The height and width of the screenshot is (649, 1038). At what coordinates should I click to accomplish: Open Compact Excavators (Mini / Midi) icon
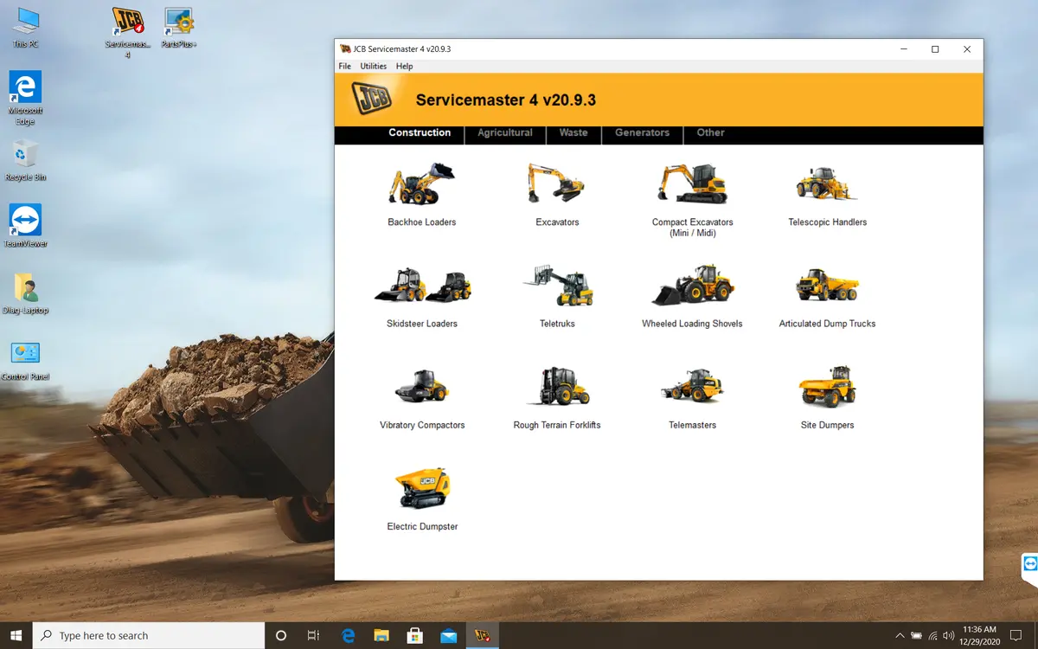coord(692,183)
